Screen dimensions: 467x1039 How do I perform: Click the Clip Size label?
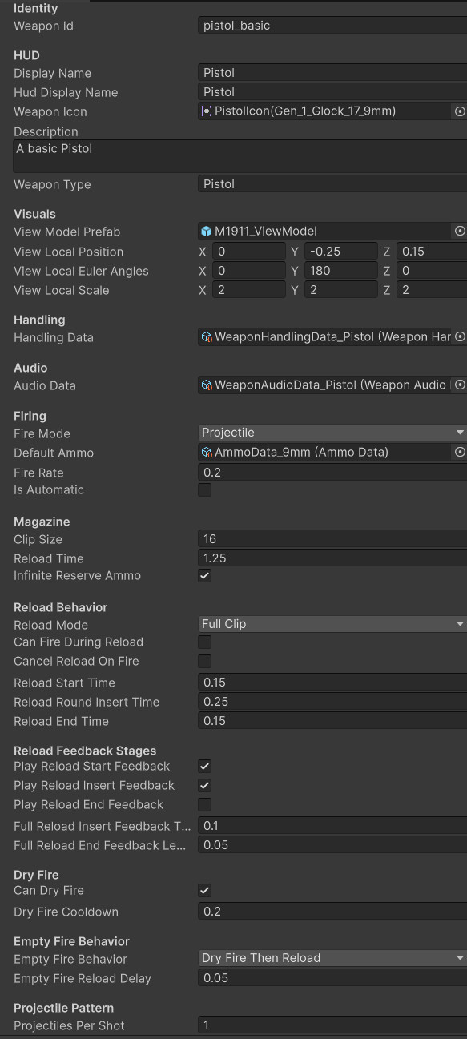click(x=38, y=539)
